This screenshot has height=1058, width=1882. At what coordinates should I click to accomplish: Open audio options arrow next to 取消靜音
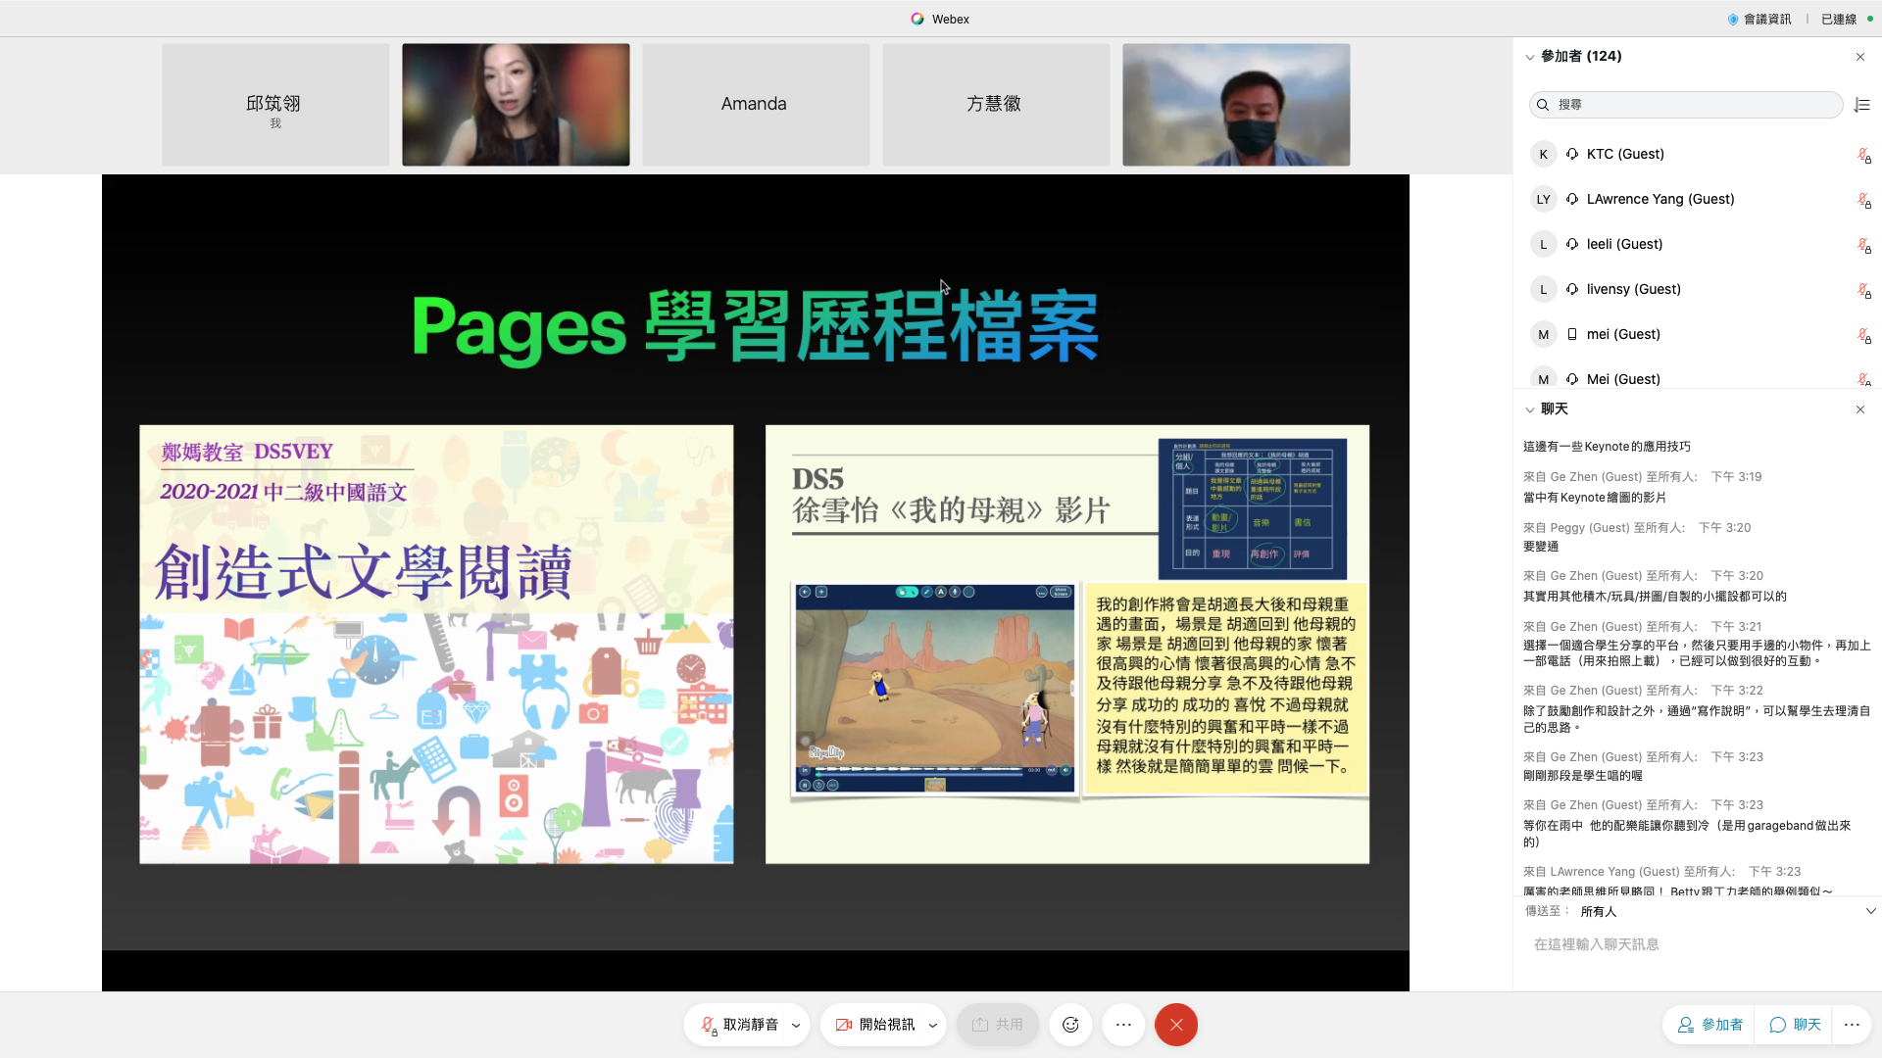pyautogui.click(x=796, y=1026)
